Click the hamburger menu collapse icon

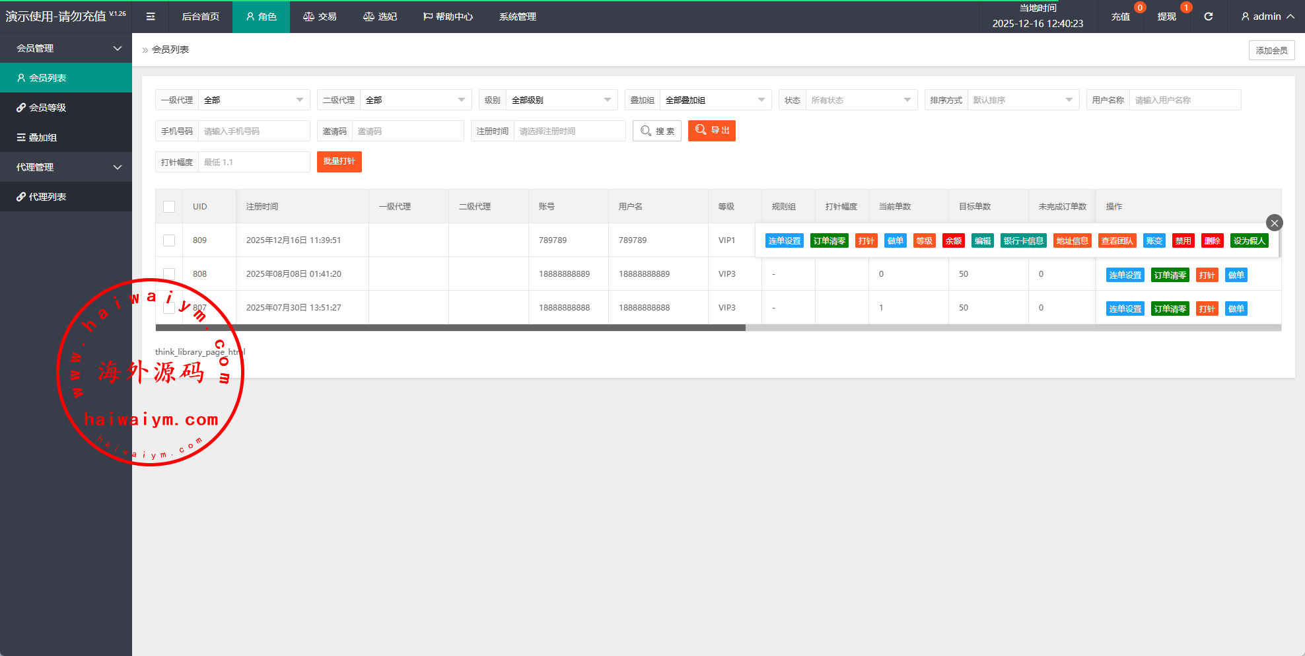151,17
